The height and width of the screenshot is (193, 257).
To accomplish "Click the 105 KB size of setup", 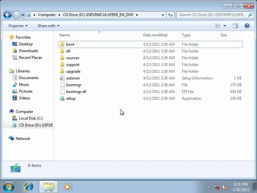I will pyautogui.click(x=236, y=98).
